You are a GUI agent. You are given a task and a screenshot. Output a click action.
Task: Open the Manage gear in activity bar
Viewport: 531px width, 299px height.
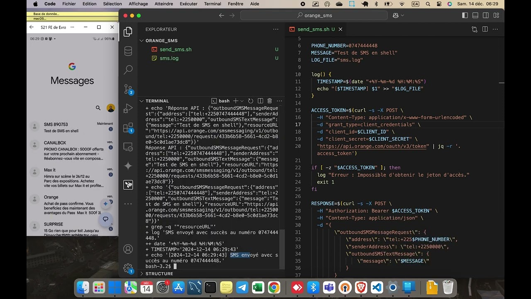128,268
